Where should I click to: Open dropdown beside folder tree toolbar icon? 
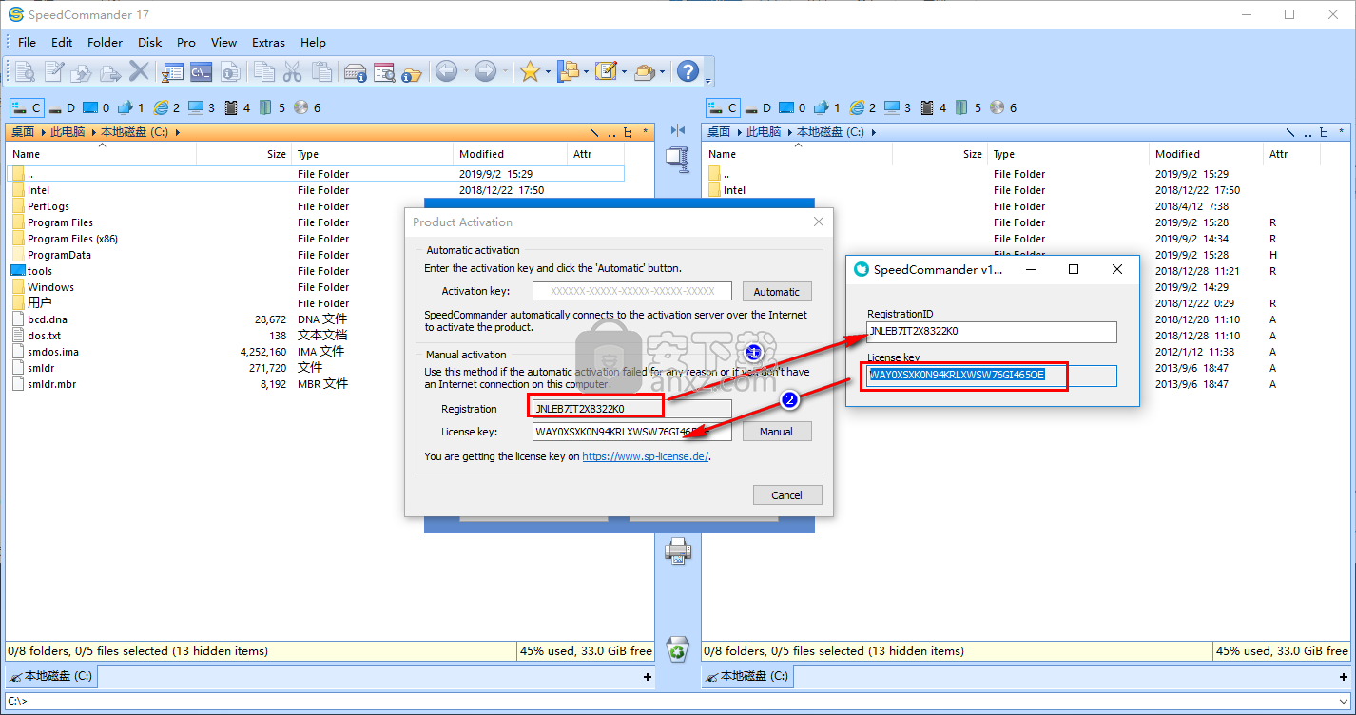tap(586, 71)
